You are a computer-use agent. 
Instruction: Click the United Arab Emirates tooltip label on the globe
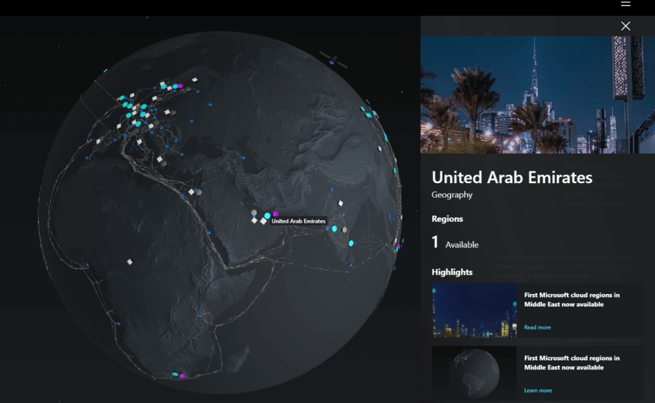pos(299,221)
